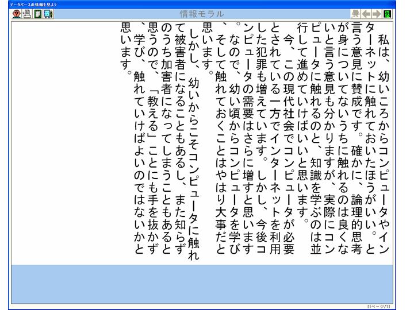Viewport: 414px width, 310px height.
Task: Click the text column starting with ピュータに触れるのと
Action: [x=316, y=138]
